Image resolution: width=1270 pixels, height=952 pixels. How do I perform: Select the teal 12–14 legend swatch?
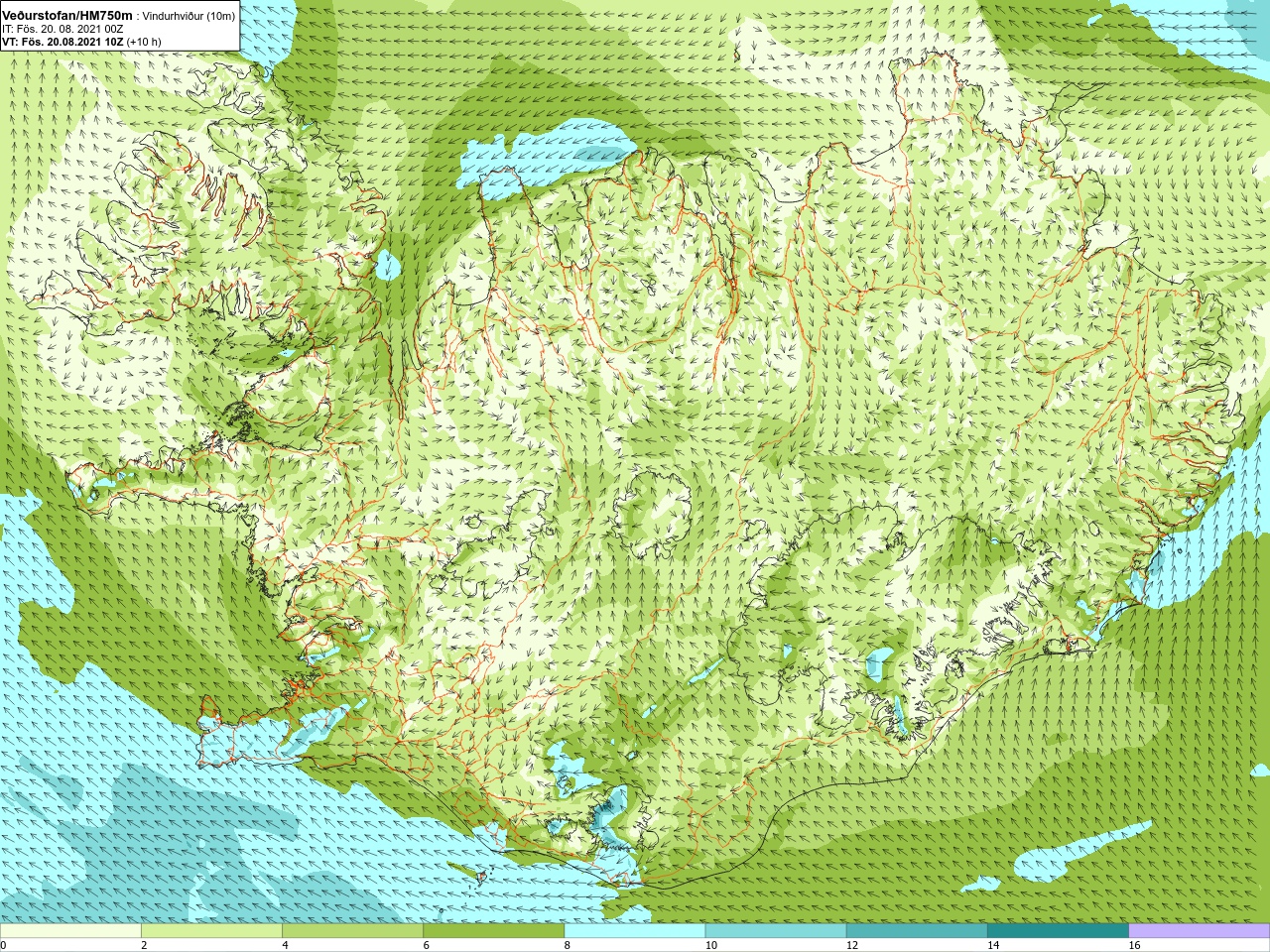916,931
